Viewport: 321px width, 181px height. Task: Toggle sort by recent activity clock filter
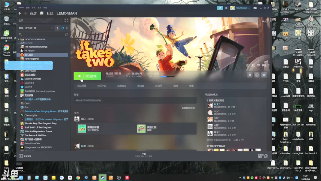63,28
